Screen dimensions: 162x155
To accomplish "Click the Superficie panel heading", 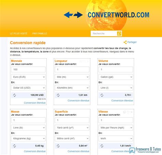I will click(x=61, y=111).
